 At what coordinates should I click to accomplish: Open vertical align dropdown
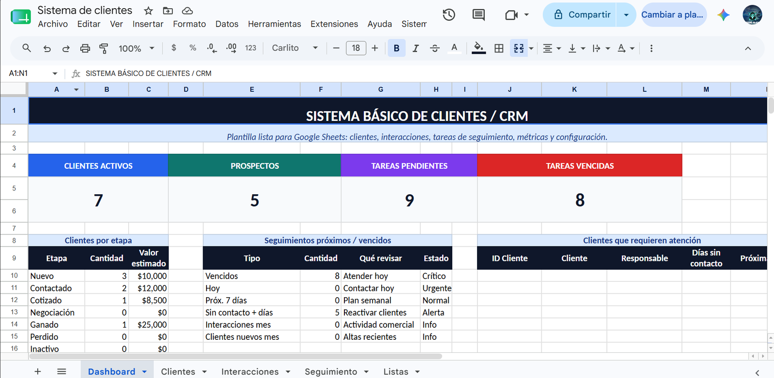point(577,48)
